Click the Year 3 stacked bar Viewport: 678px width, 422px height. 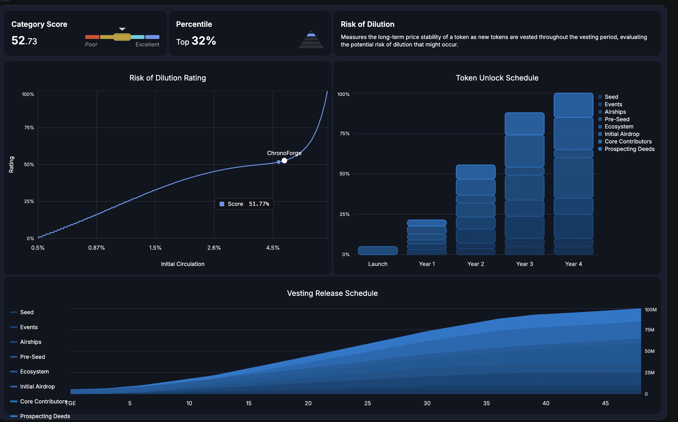click(x=524, y=184)
